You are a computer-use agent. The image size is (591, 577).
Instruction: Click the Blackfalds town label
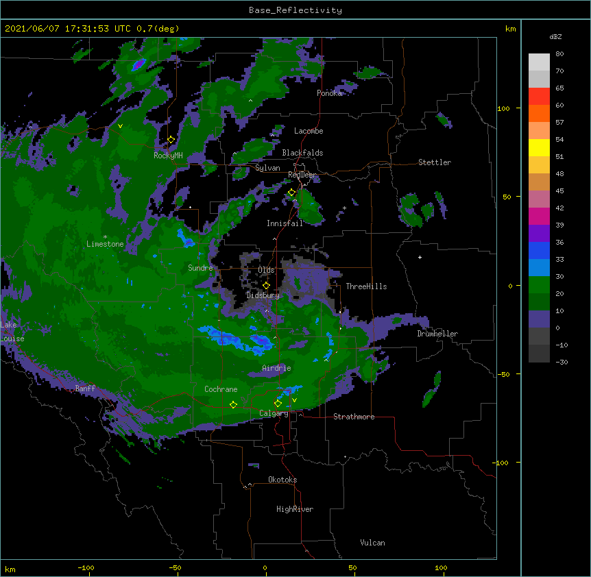pos(302,153)
